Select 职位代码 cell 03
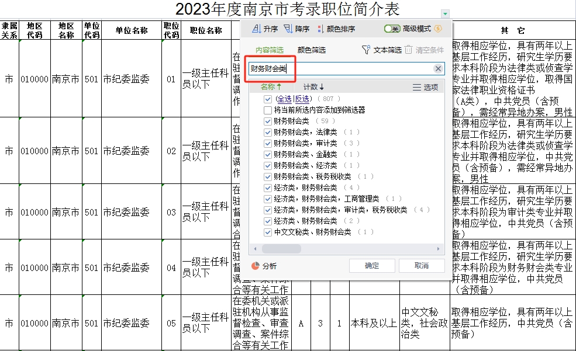 171,211
